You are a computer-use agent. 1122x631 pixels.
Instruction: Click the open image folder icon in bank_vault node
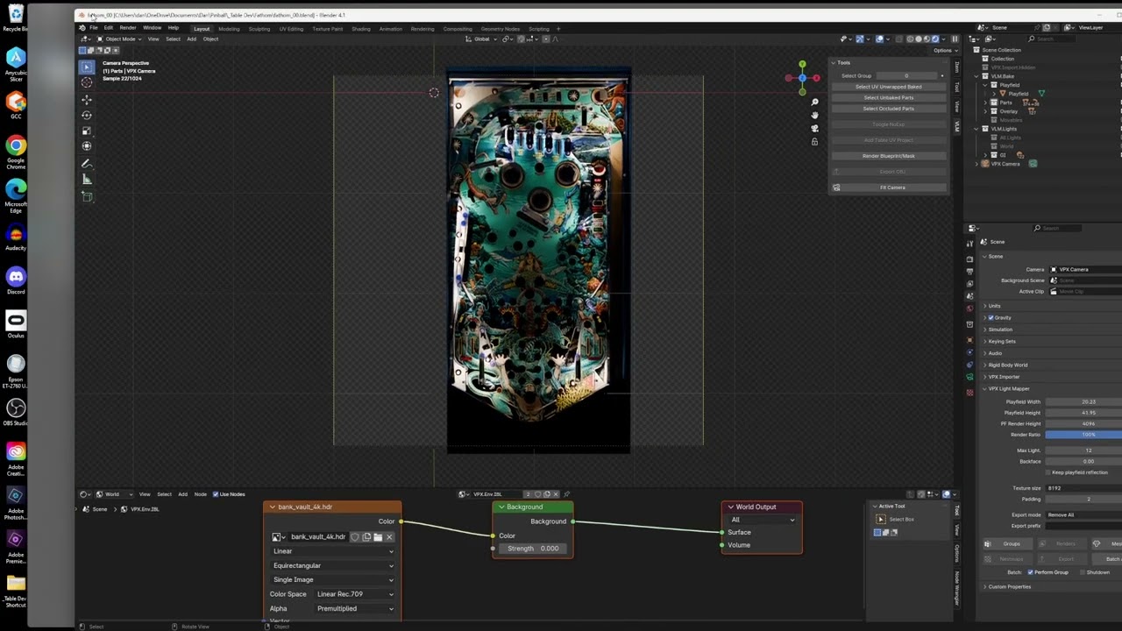378,536
